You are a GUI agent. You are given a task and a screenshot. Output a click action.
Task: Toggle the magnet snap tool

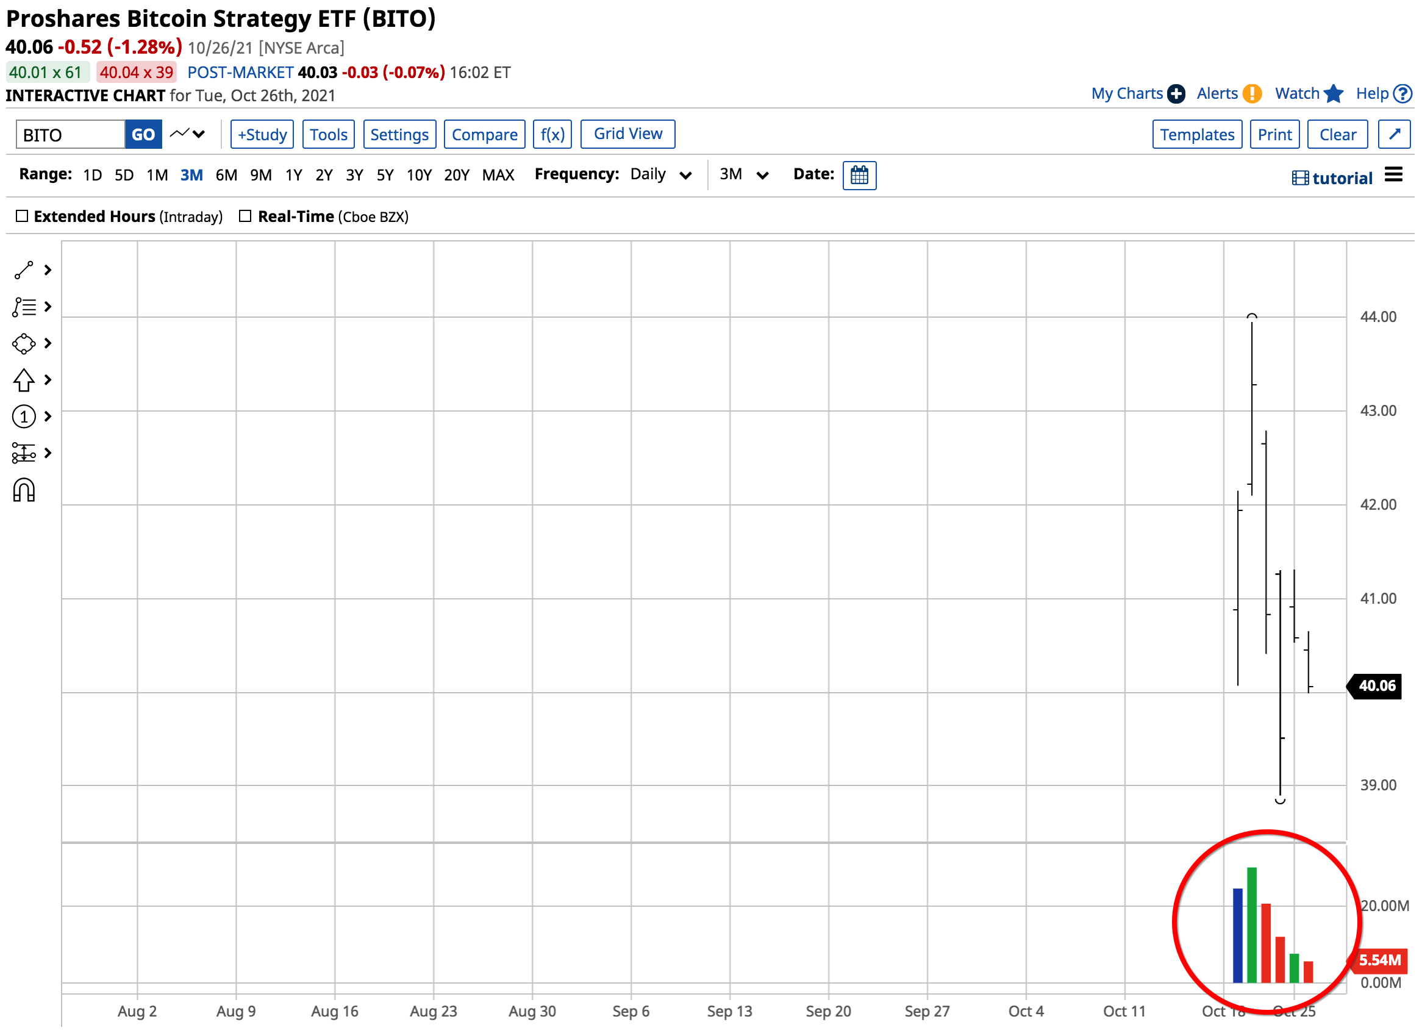tap(24, 491)
